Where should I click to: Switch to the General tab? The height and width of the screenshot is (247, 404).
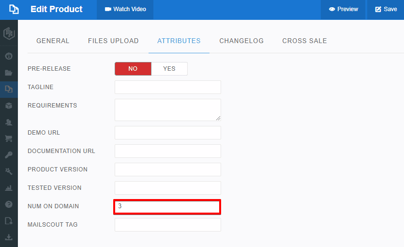click(x=53, y=41)
